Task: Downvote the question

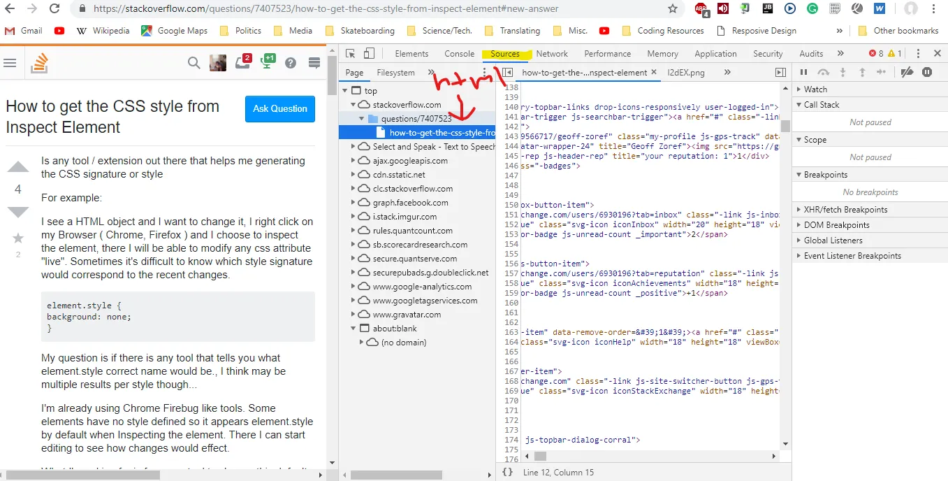Action: tap(18, 213)
